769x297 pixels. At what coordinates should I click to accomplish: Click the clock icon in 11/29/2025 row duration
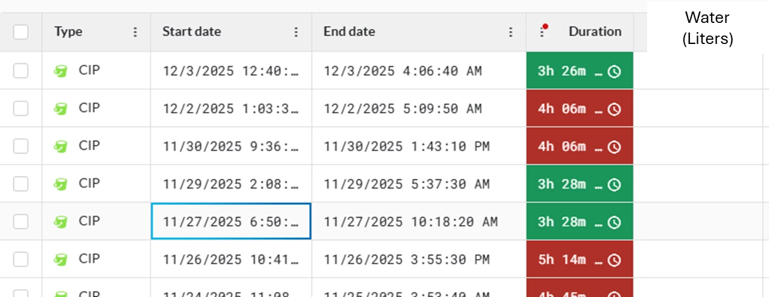point(614,185)
